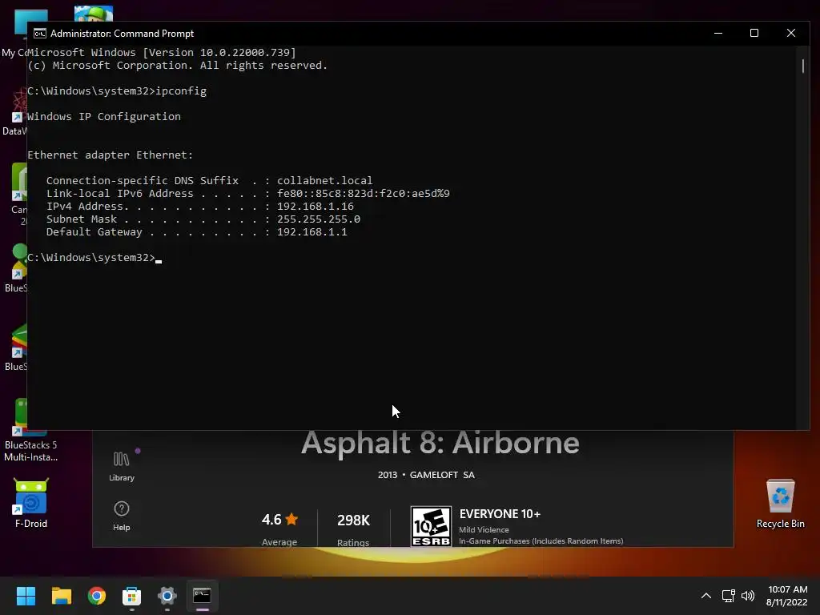Viewport: 820px width, 615px height.
Task: Click the link-local IPv6 address value
Action: [x=364, y=194]
